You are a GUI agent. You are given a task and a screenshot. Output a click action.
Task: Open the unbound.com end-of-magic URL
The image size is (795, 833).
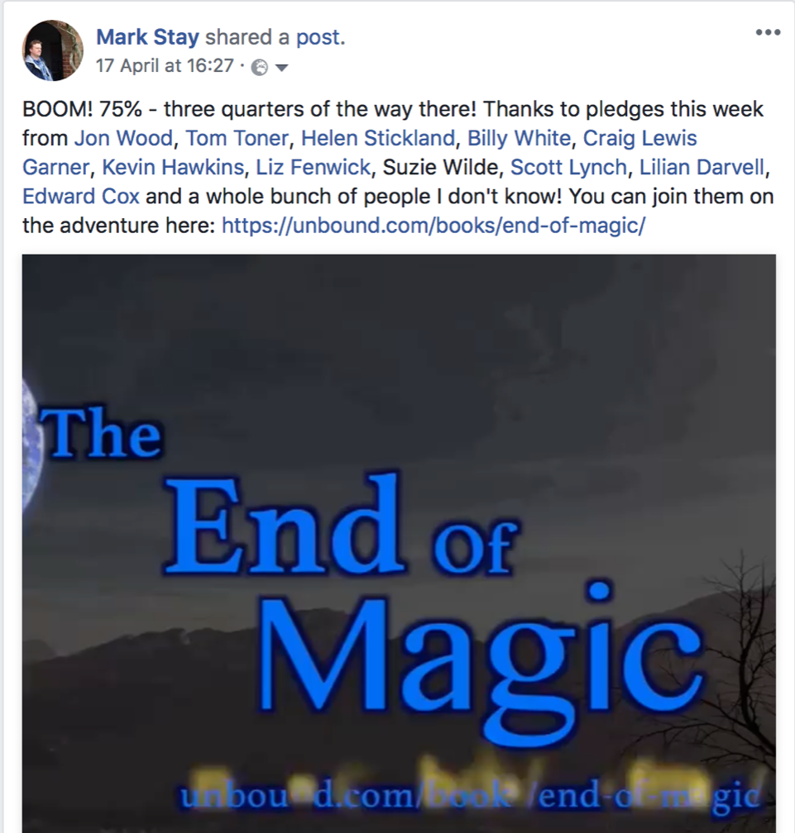coord(433,226)
